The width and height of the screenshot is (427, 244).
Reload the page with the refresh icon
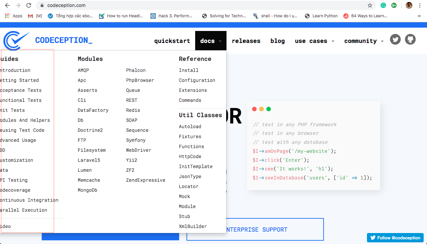[28, 5]
